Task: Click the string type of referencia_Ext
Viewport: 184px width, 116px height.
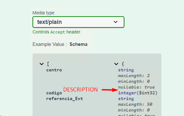Action: 126,99
